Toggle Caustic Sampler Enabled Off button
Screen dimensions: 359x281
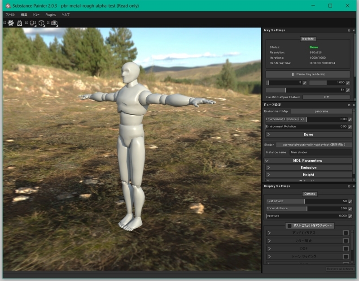point(326,97)
